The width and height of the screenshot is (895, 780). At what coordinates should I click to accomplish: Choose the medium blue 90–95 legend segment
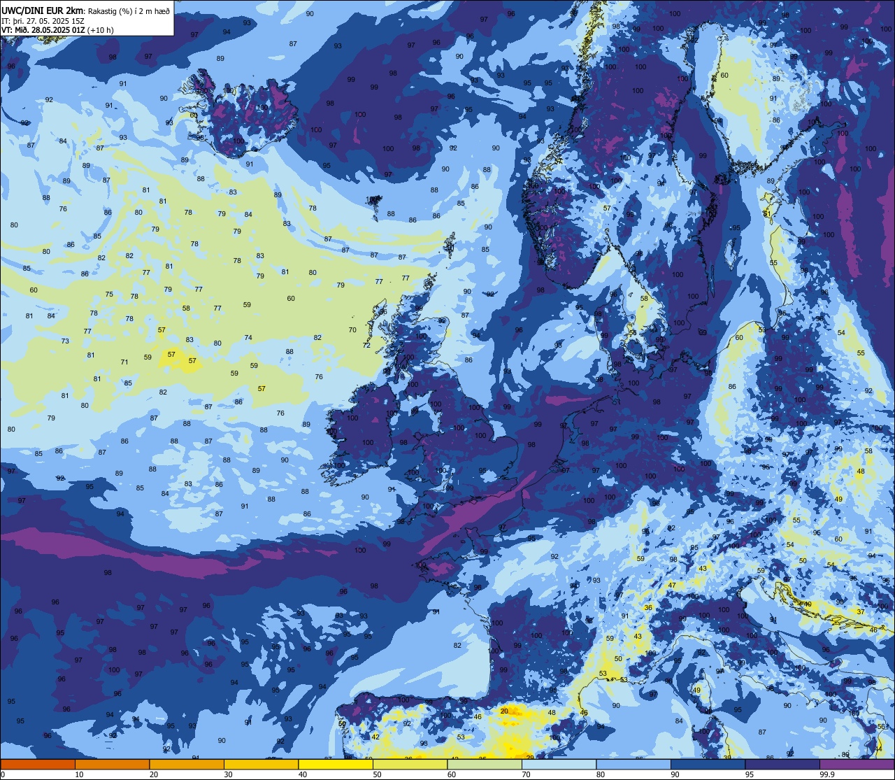click(708, 764)
